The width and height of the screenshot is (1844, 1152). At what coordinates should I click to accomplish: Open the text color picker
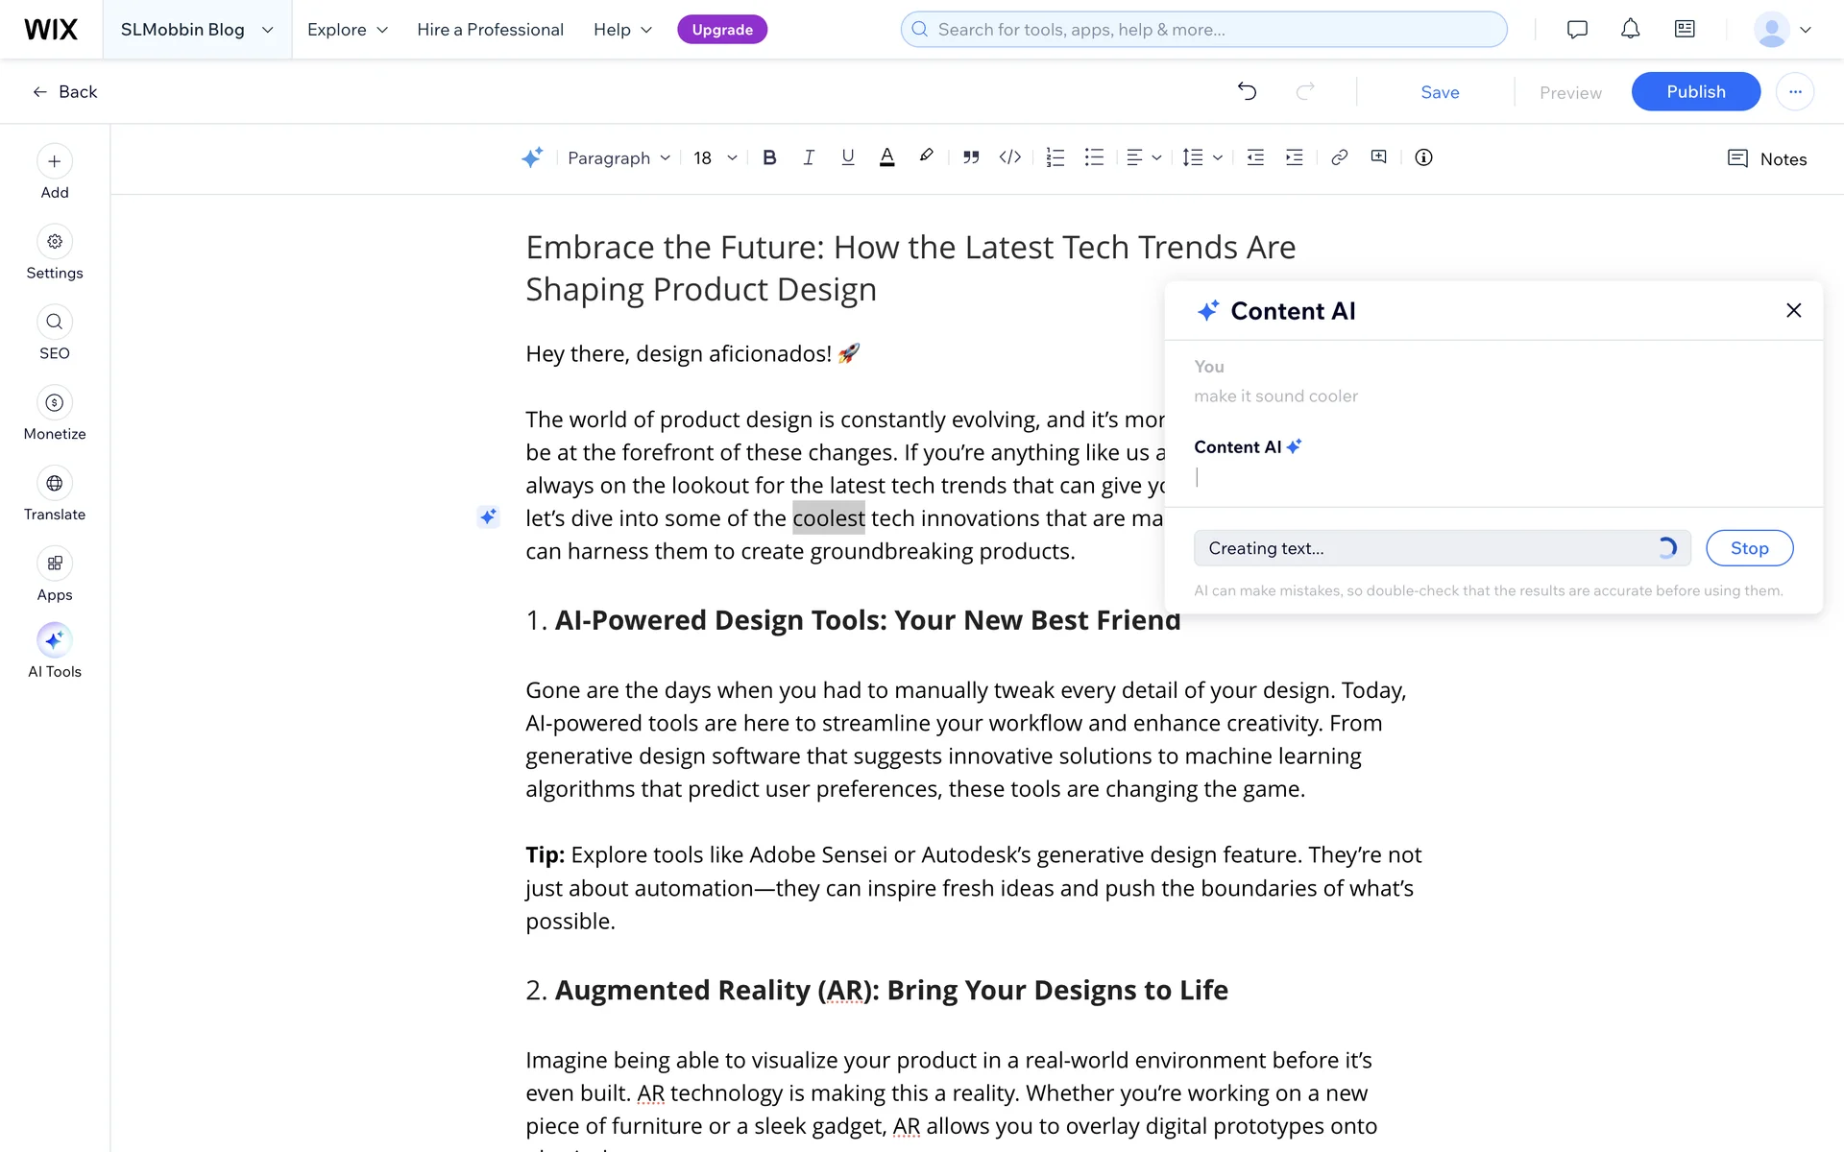(886, 157)
